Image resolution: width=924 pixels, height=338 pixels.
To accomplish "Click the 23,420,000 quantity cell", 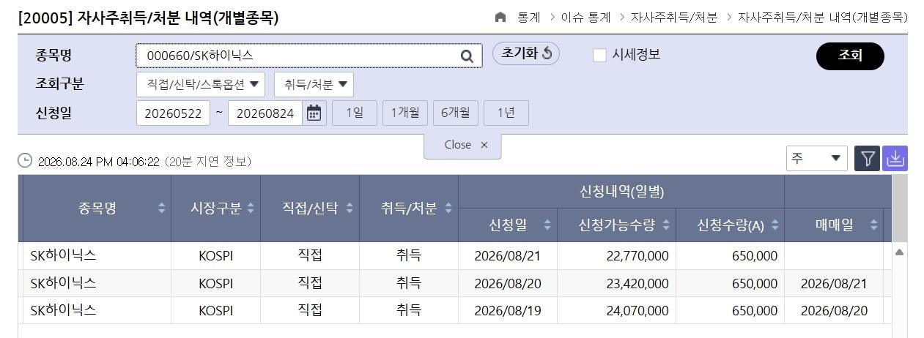I will (x=616, y=283).
